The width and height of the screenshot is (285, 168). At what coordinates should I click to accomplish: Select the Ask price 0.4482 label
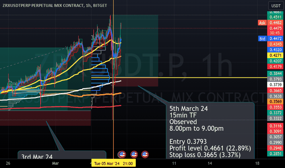click(x=275, y=23)
